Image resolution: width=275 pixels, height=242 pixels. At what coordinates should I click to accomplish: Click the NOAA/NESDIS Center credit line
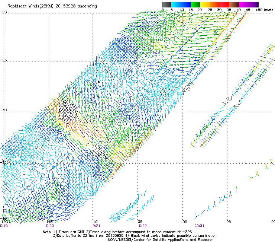pos(161,240)
